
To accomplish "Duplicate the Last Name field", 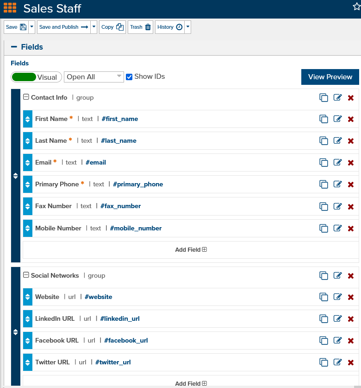I will [324, 141].
